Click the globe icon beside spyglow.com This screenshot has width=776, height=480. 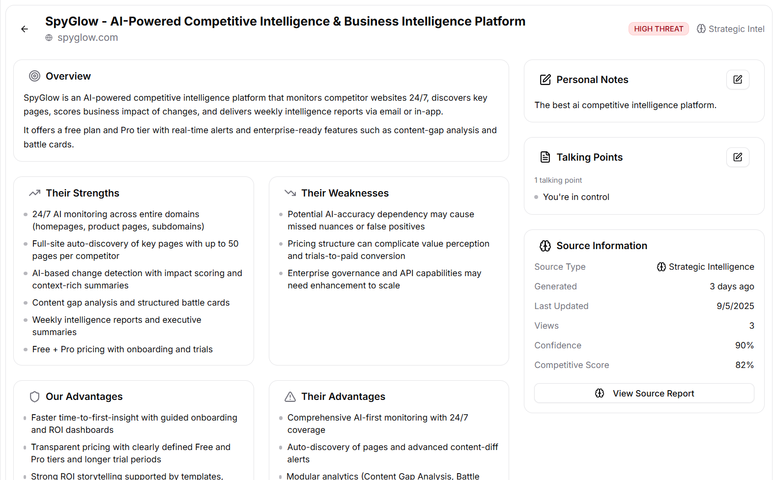[x=49, y=38]
